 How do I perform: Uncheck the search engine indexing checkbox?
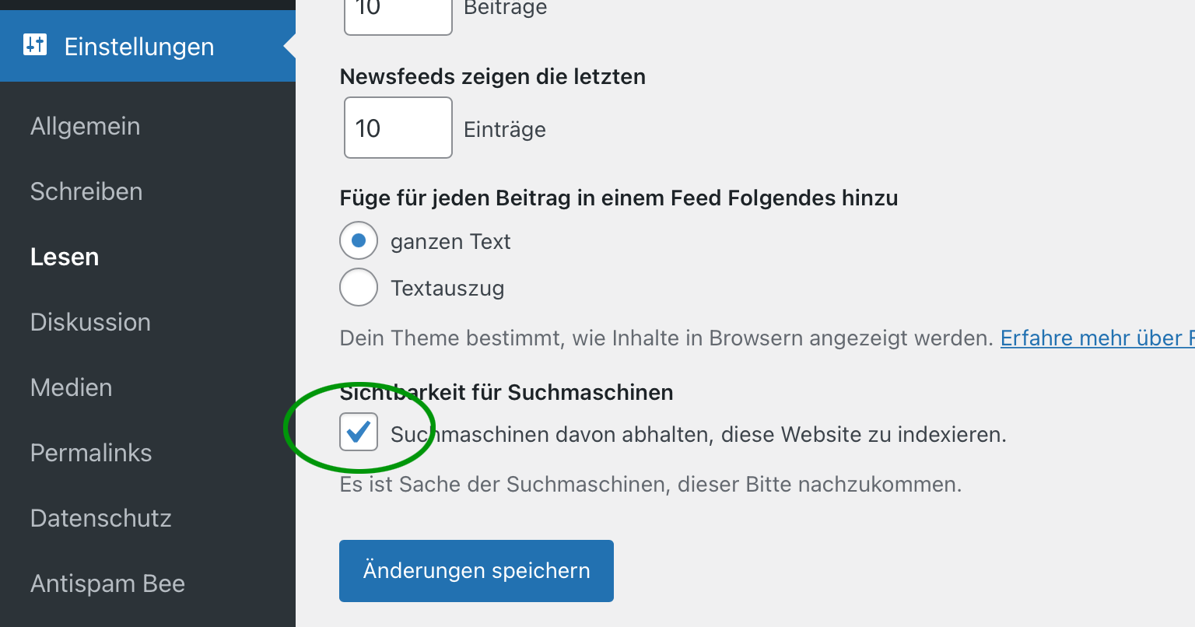(359, 432)
